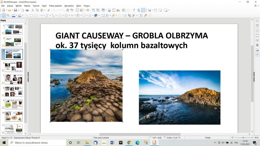Toggle the Display Grid icon
Image resolution: width=260 pixels, height=146 pixels.
pos(77,10)
